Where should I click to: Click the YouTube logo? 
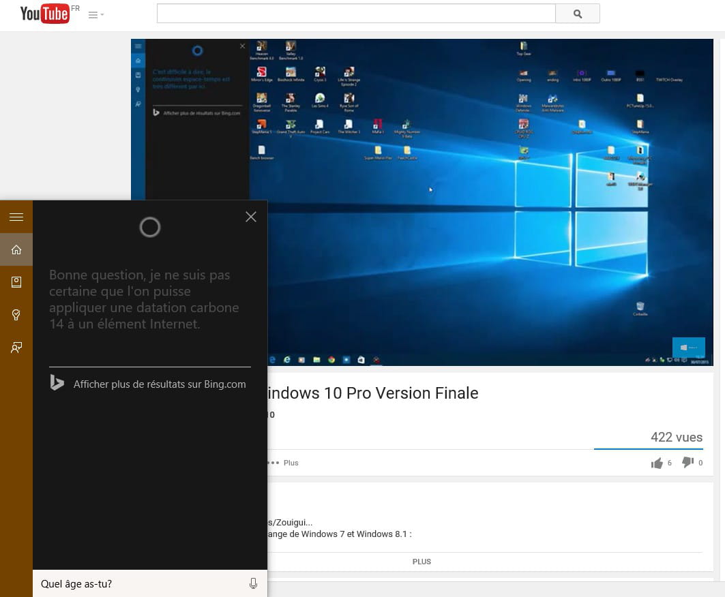(45, 14)
